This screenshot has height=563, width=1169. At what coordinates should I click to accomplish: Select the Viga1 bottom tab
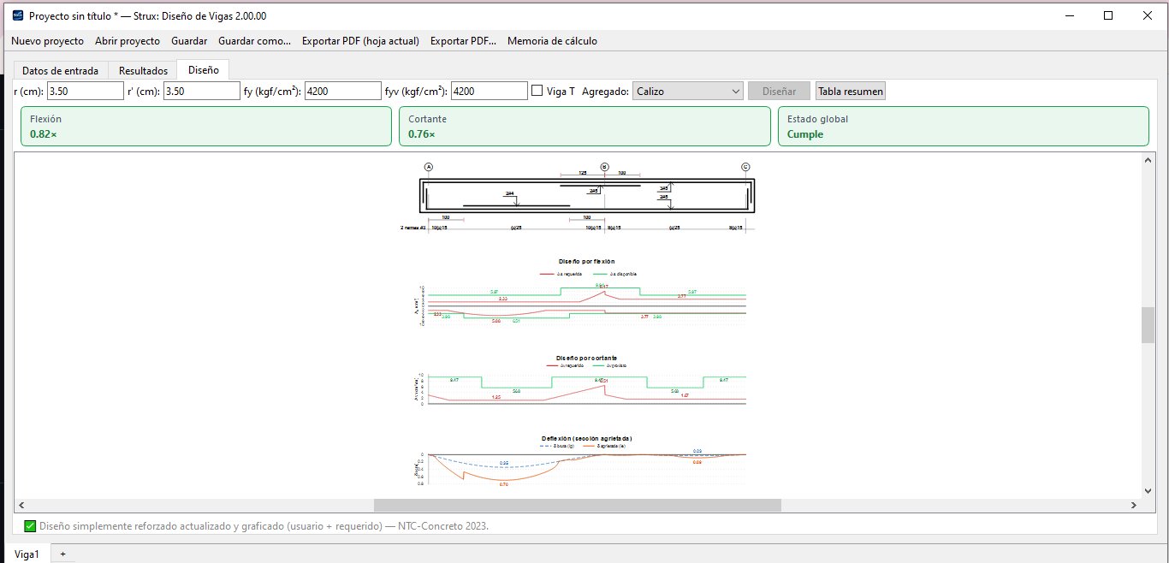[27, 554]
